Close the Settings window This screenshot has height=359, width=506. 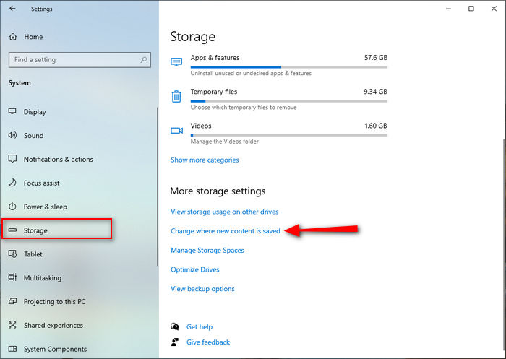[x=494, y=9]
